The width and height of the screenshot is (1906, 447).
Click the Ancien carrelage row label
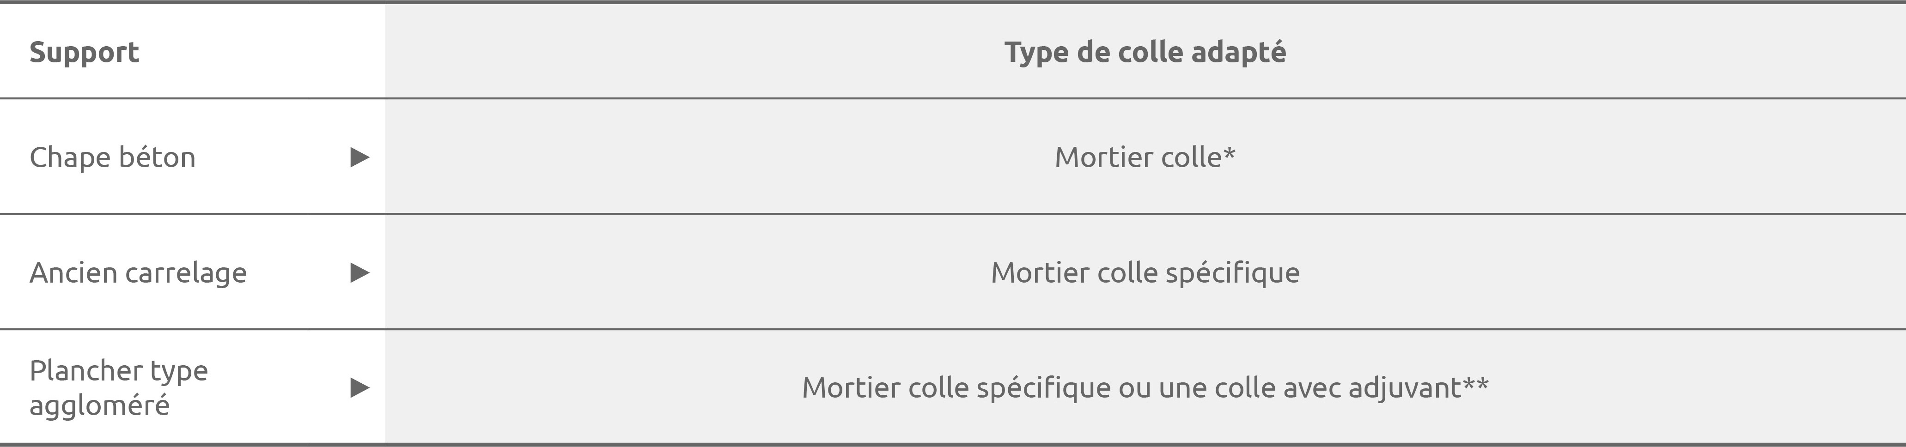(138, 272)
